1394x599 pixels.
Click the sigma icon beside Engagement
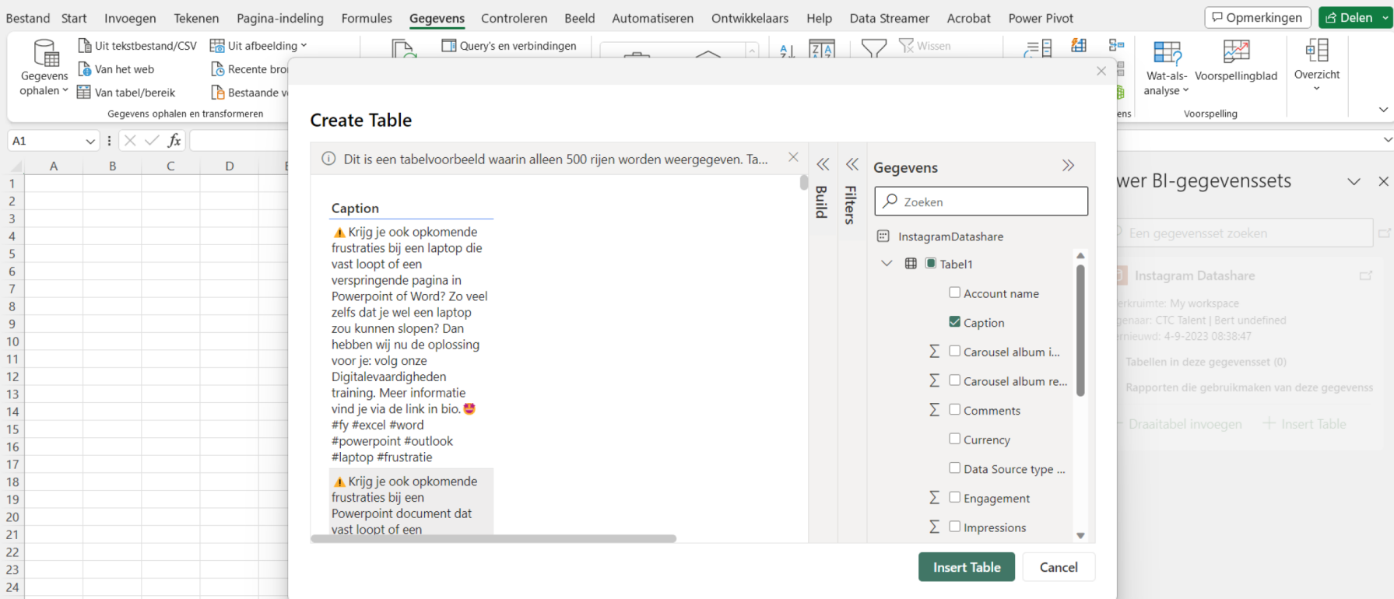935,498
